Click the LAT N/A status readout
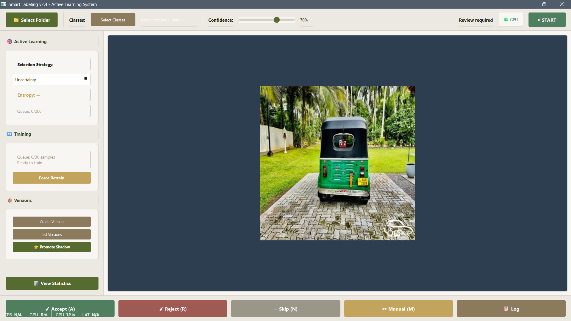571x321 pixels. click(91, 315)
